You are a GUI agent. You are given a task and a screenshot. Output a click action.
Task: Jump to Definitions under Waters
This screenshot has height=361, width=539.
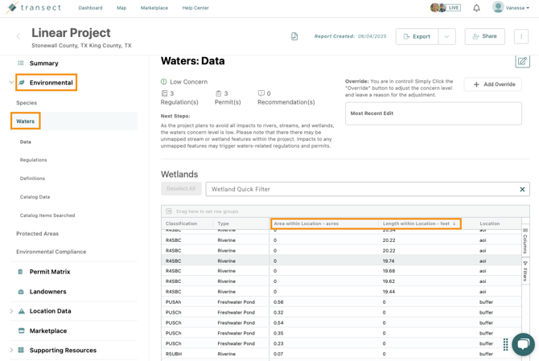click(x=32, y=178)
